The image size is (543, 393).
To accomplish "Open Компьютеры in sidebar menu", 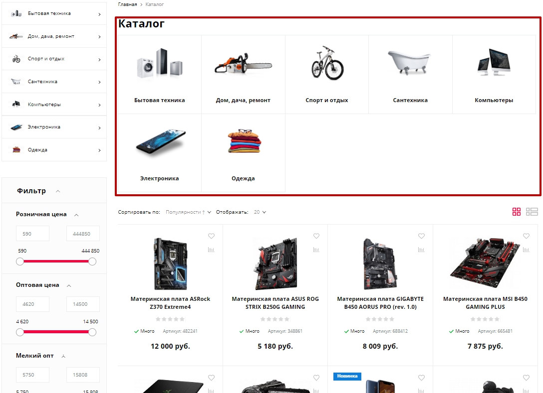I will [x=54, y=105].
